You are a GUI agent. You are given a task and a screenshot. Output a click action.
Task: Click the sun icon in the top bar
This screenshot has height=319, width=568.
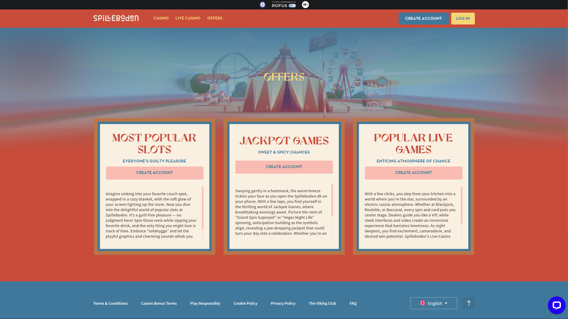(x=262, y=4)
